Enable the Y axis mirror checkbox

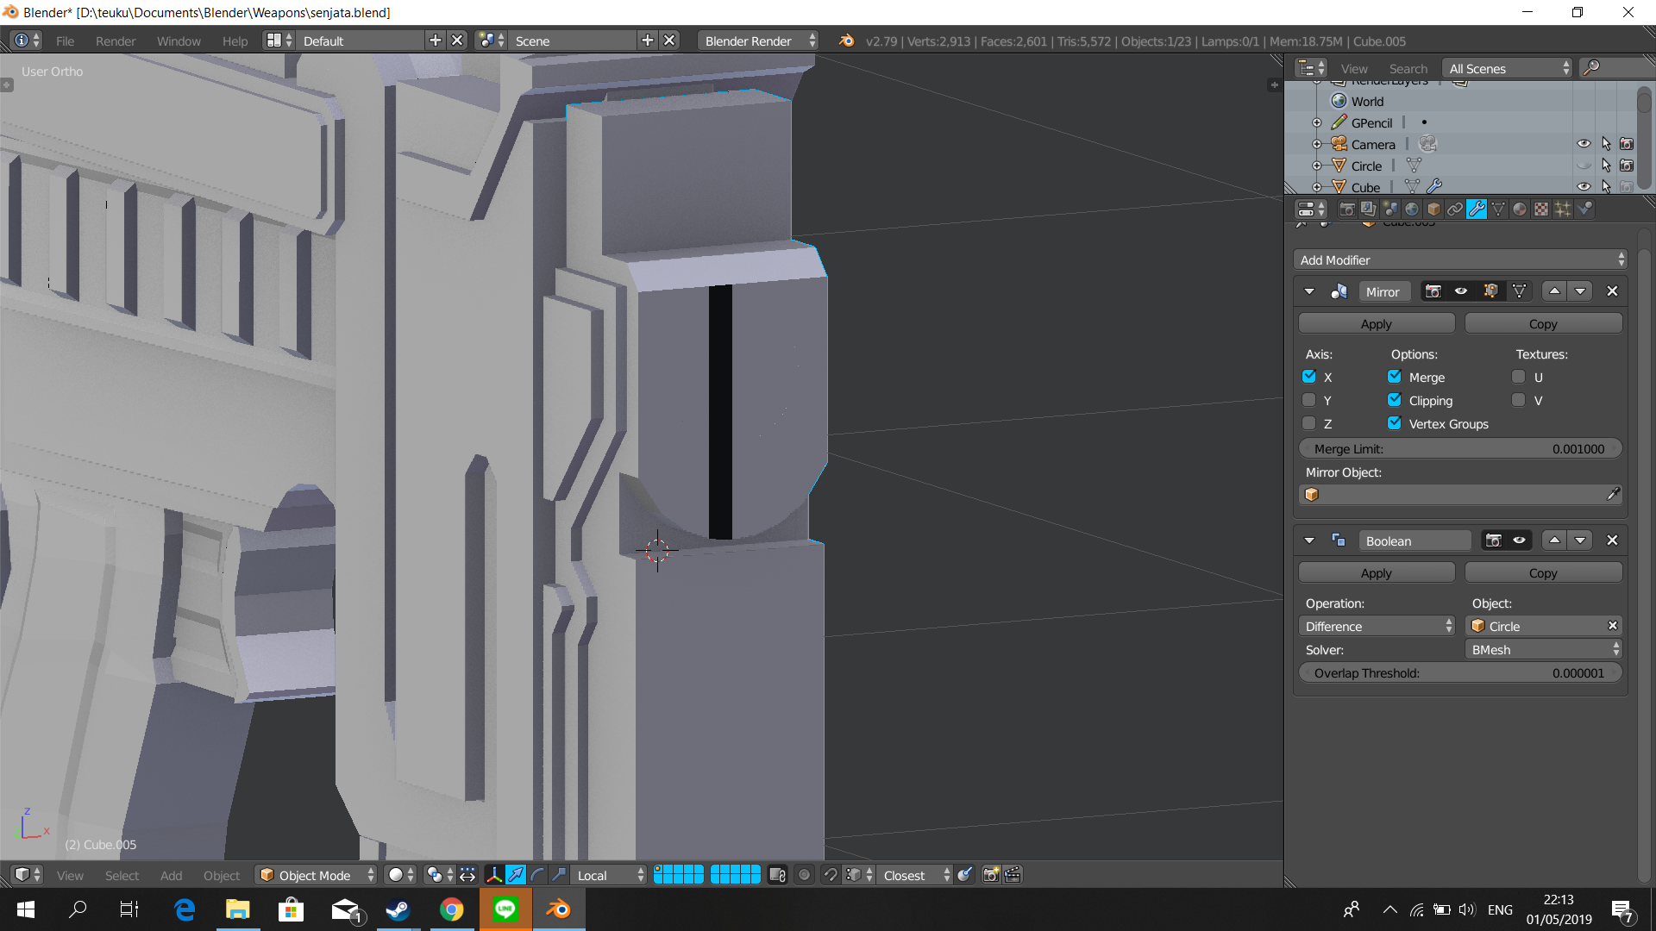[x=1308, y=399]
